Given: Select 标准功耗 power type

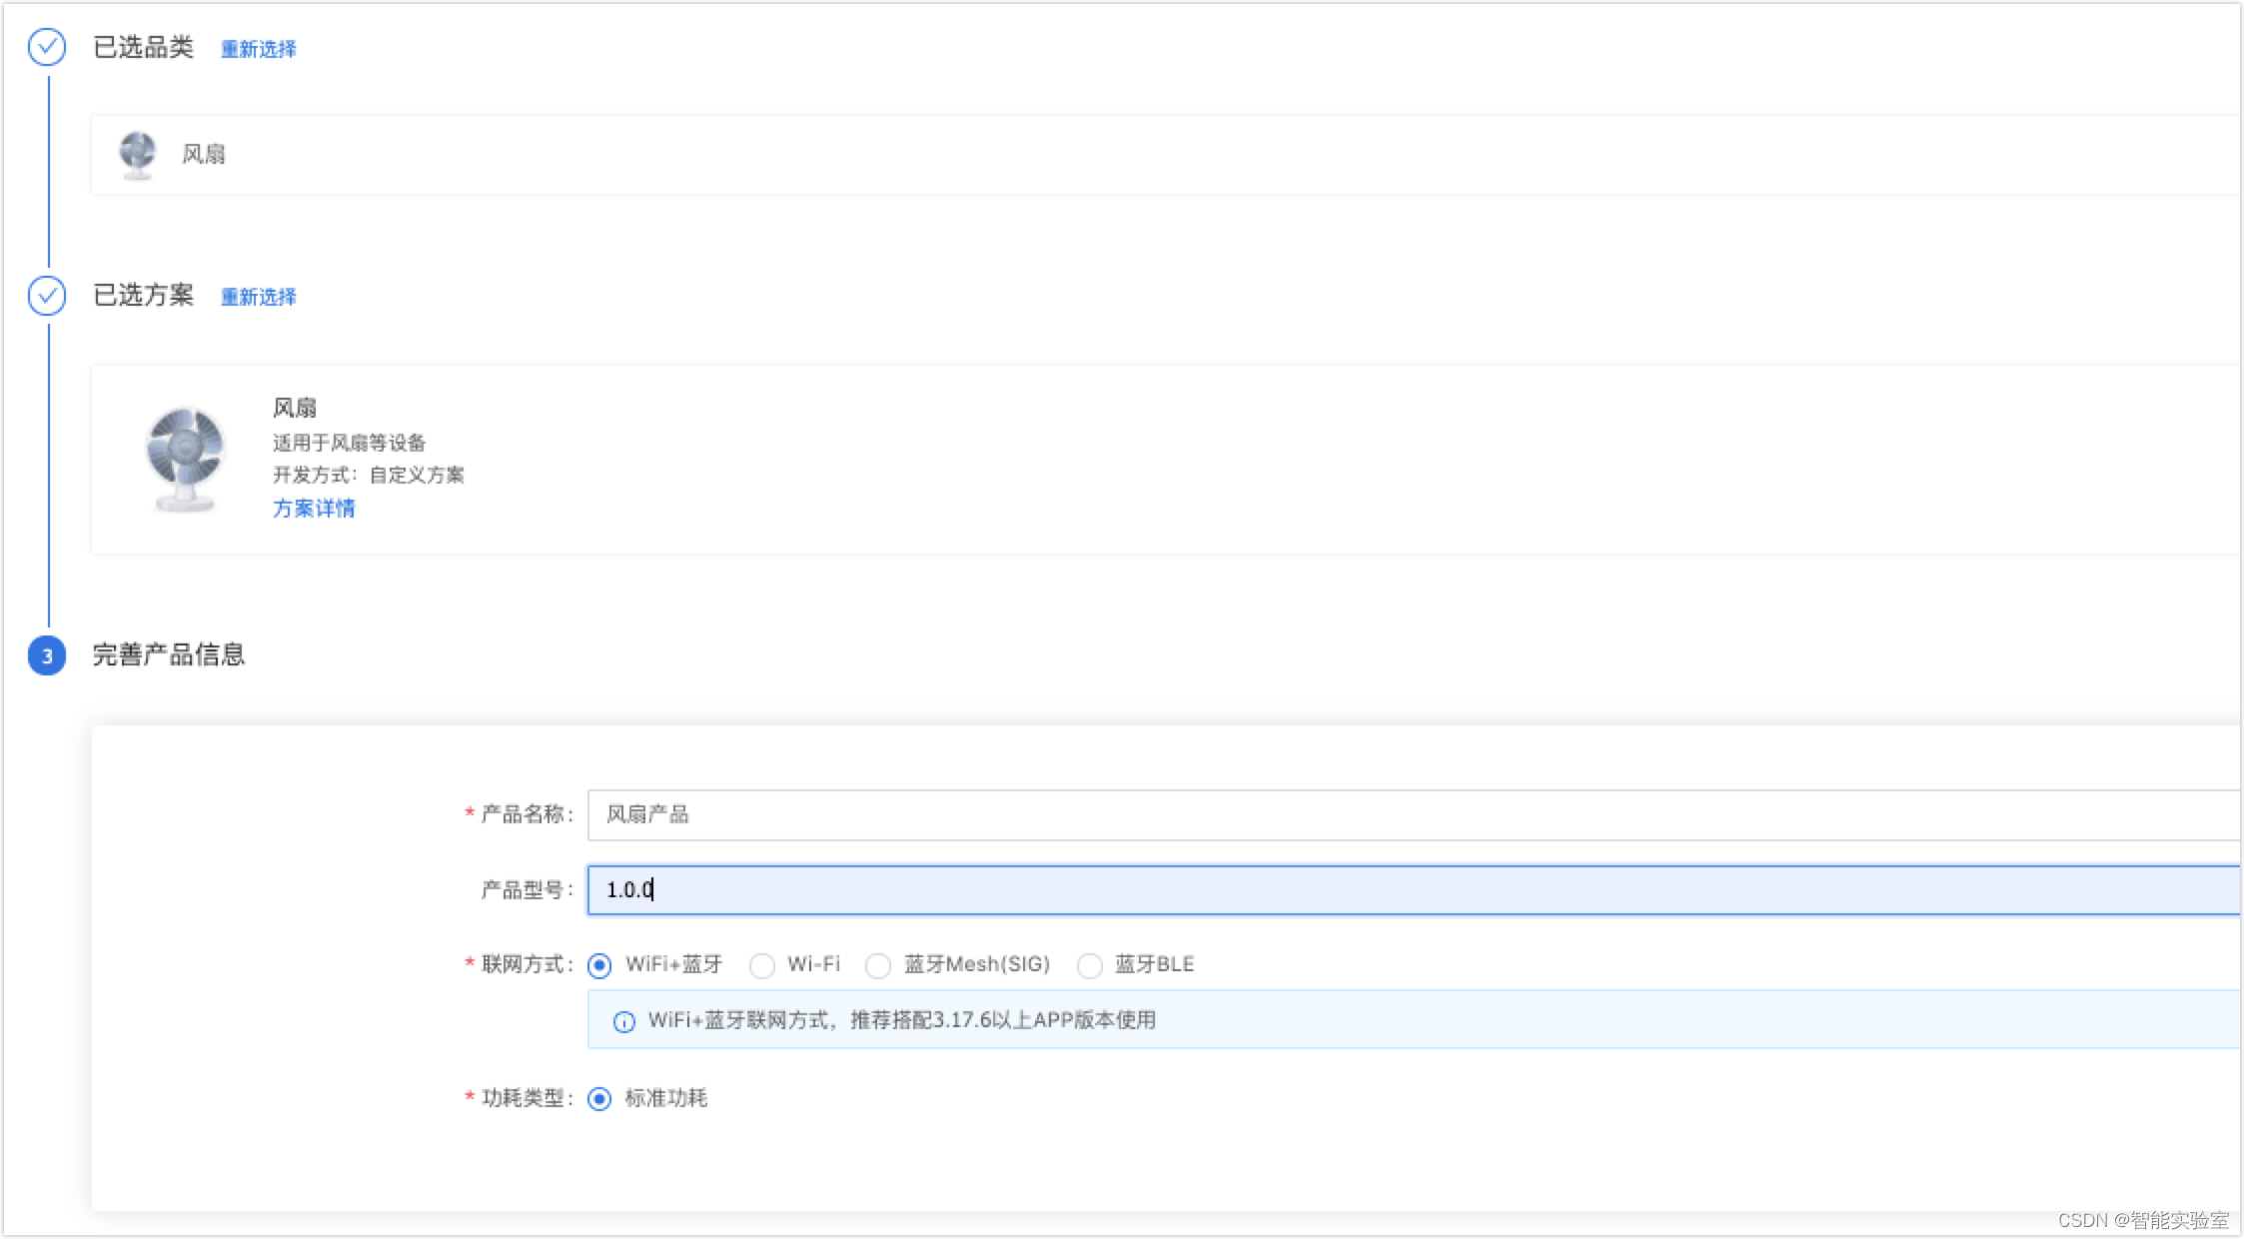Looking at the screenshot, I should [x=599, y=1099].
